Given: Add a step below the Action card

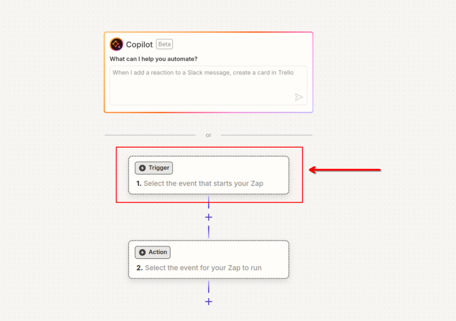Looking at the screenshot, I should [x=208, y=302].
